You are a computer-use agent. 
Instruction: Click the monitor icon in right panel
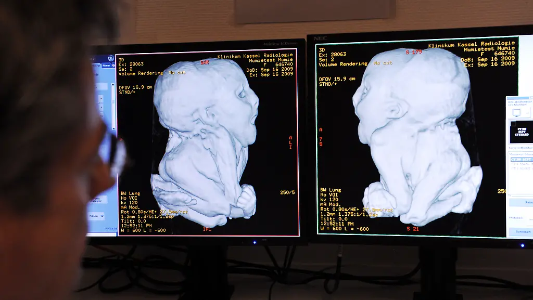point(517,112)
